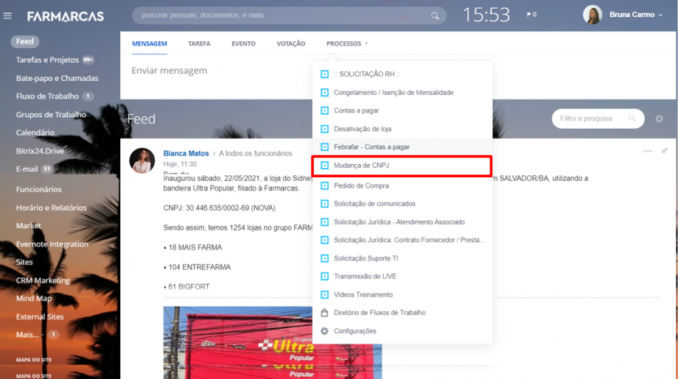Go to Tarefas e Projetos
Screen dimensions: 678x379
[x=49, y=60]
